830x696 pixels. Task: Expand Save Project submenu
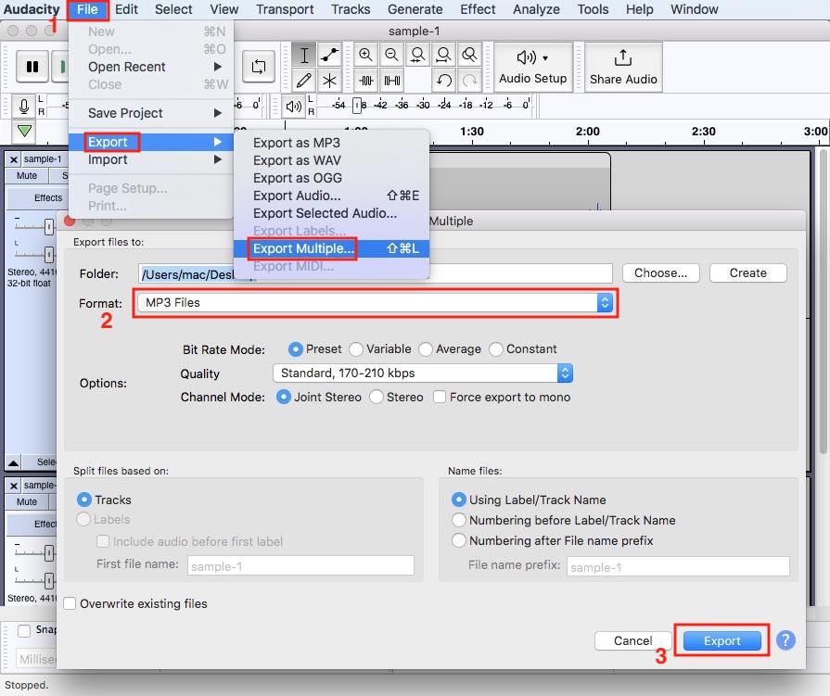pos(151,113)
